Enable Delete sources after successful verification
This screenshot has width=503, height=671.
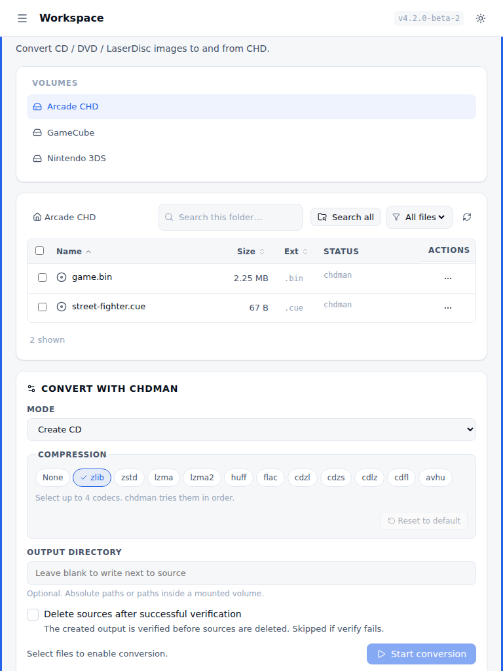(x=33, y=615)
